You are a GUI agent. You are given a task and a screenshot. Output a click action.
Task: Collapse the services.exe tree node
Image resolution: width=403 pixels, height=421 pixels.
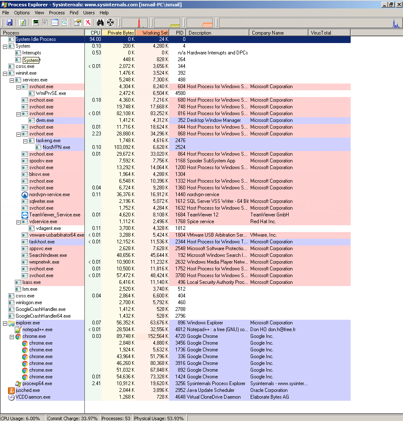[11, 80]
